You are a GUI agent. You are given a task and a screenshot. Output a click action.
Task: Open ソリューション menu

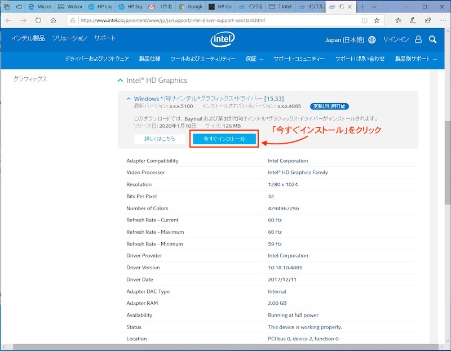tap(69, 38)
